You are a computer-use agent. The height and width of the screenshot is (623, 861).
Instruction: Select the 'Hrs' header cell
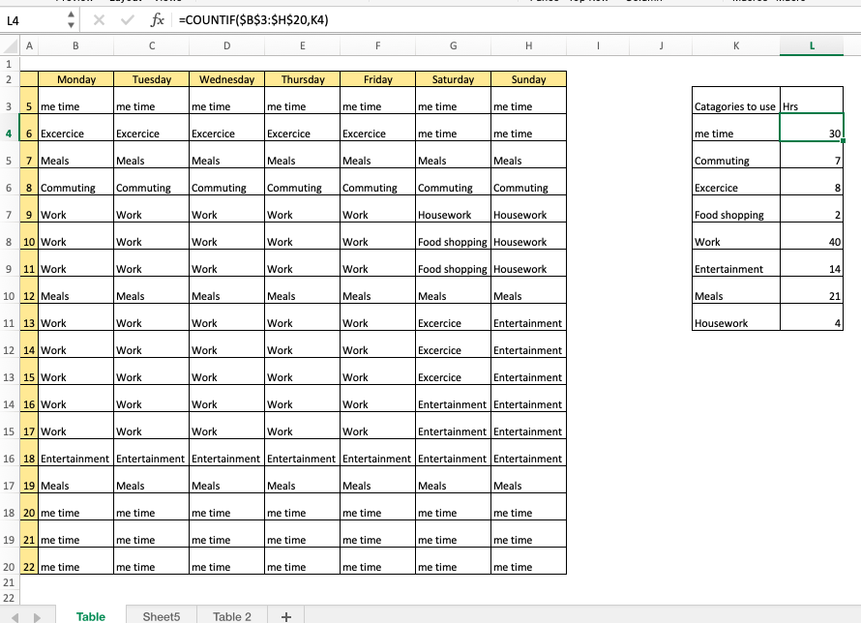(812, 100)
